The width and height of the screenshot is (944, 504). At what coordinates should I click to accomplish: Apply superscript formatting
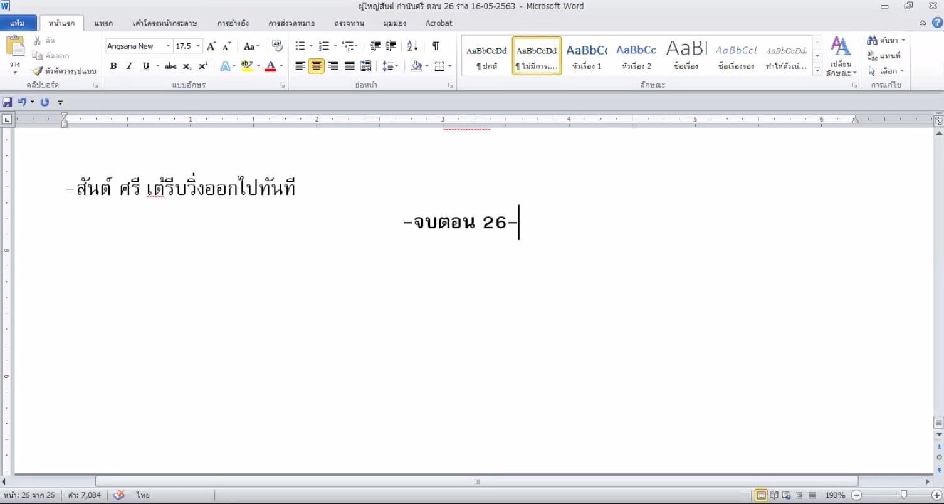[x=203, y=66]
